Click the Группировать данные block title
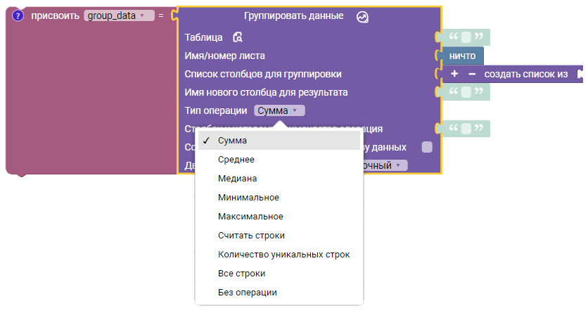Screen dimensions: 588x313 click(293, 15)
